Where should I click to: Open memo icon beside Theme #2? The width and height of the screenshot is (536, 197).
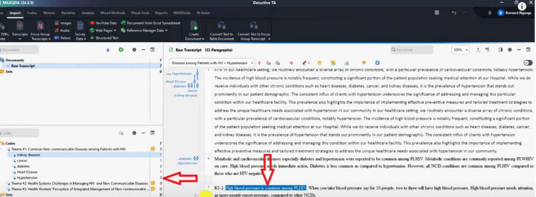pyautogui.click(x=153, y=183)
